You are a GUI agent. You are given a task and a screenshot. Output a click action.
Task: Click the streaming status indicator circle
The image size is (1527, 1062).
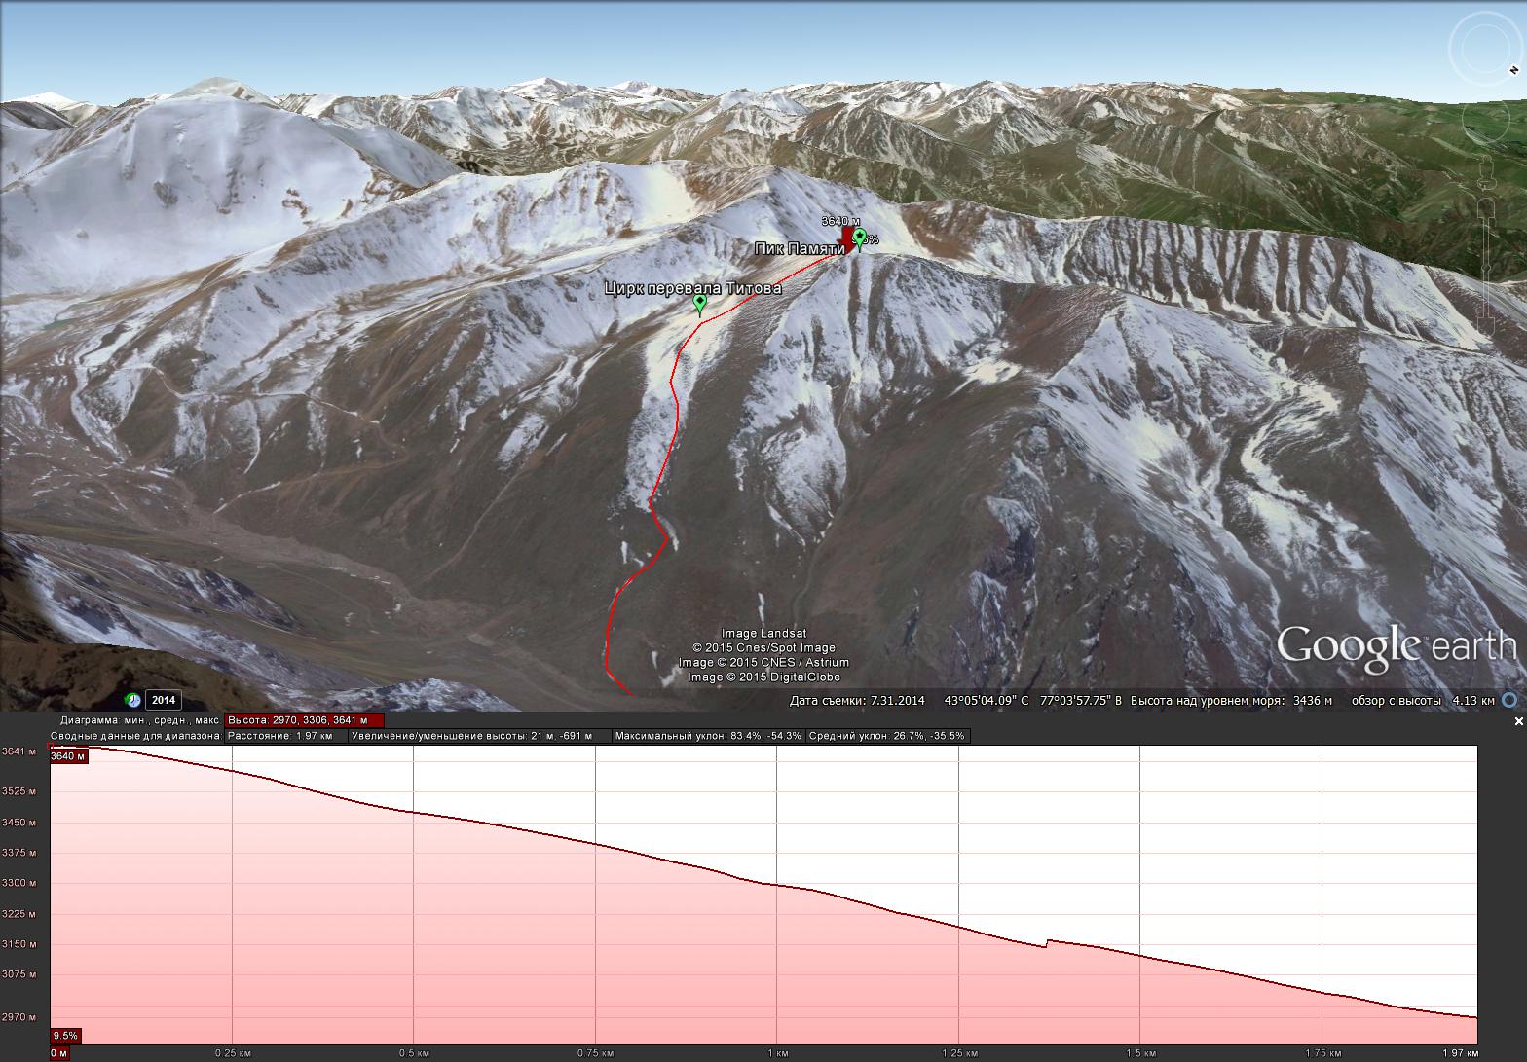point(1509,700)
